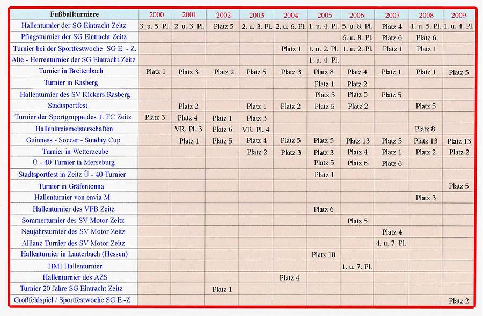
Task: Select the 2009 column header
Action: pyautogui.click(x=458, y=15)
